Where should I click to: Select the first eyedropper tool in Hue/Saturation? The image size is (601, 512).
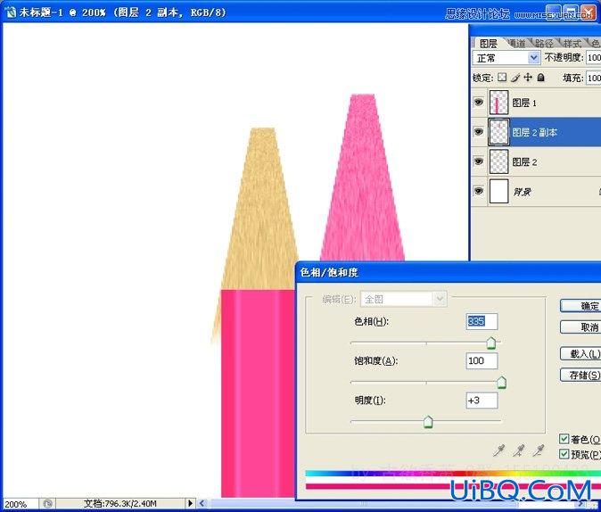499,450
